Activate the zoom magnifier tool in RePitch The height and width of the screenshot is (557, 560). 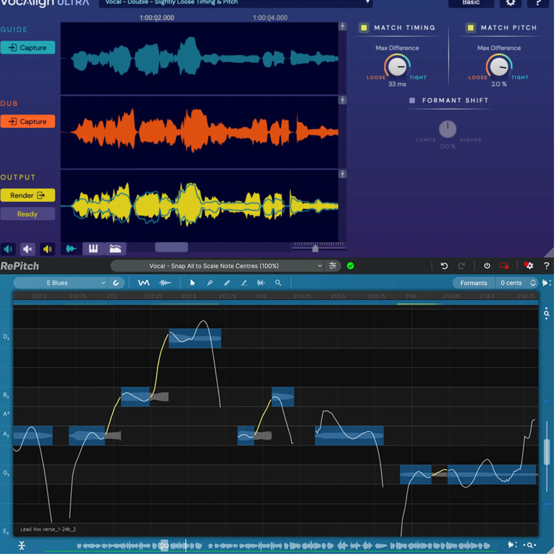point(278,283)
